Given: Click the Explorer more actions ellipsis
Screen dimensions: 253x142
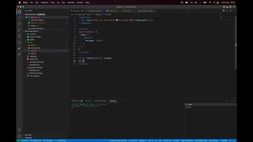Looking at the screenshot, I should click(66, 11).
